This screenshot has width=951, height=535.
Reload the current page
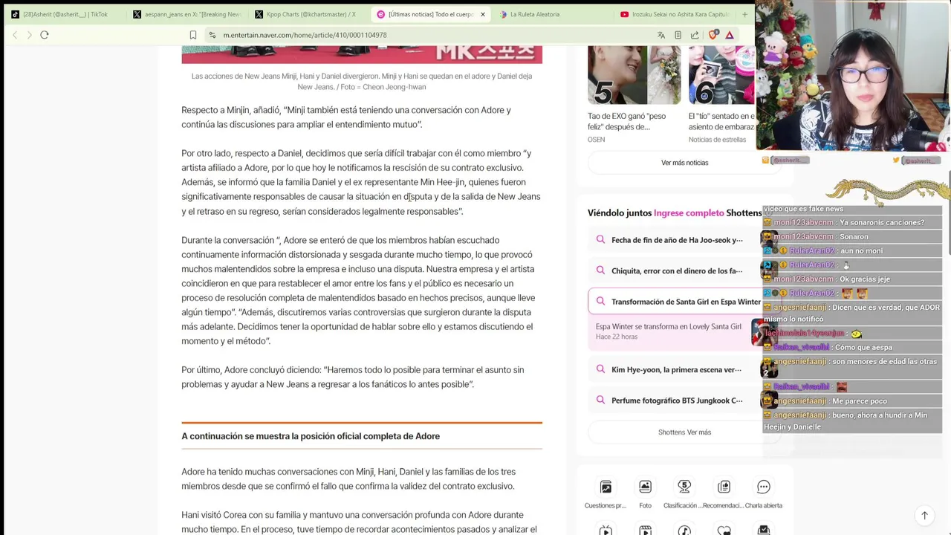click(45, 35)
